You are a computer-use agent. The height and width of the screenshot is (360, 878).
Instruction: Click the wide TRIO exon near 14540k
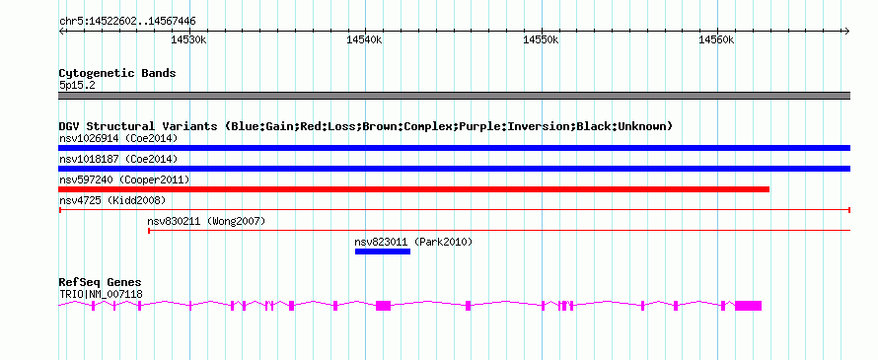pyautogui.click(x=383, y=305)
